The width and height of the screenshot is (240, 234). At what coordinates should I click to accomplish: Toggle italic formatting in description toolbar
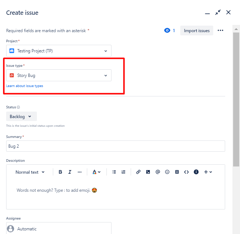70,172
